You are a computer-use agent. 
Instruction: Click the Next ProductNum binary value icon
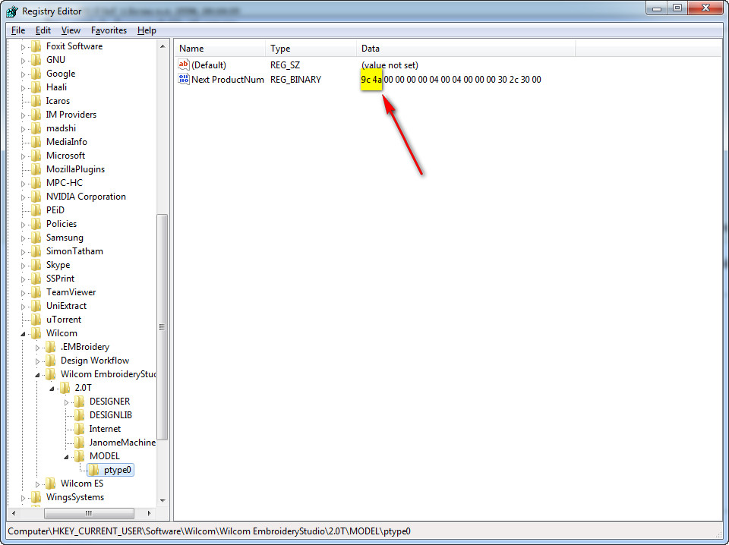tap(184, 79)
